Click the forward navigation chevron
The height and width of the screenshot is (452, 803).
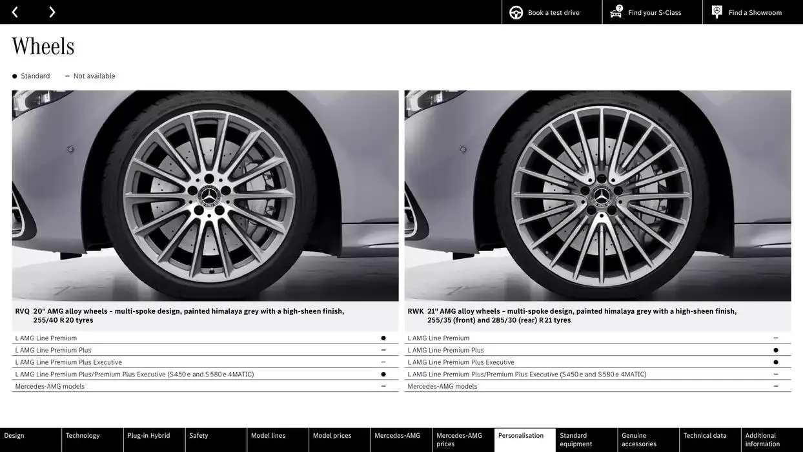coord(52,12)
